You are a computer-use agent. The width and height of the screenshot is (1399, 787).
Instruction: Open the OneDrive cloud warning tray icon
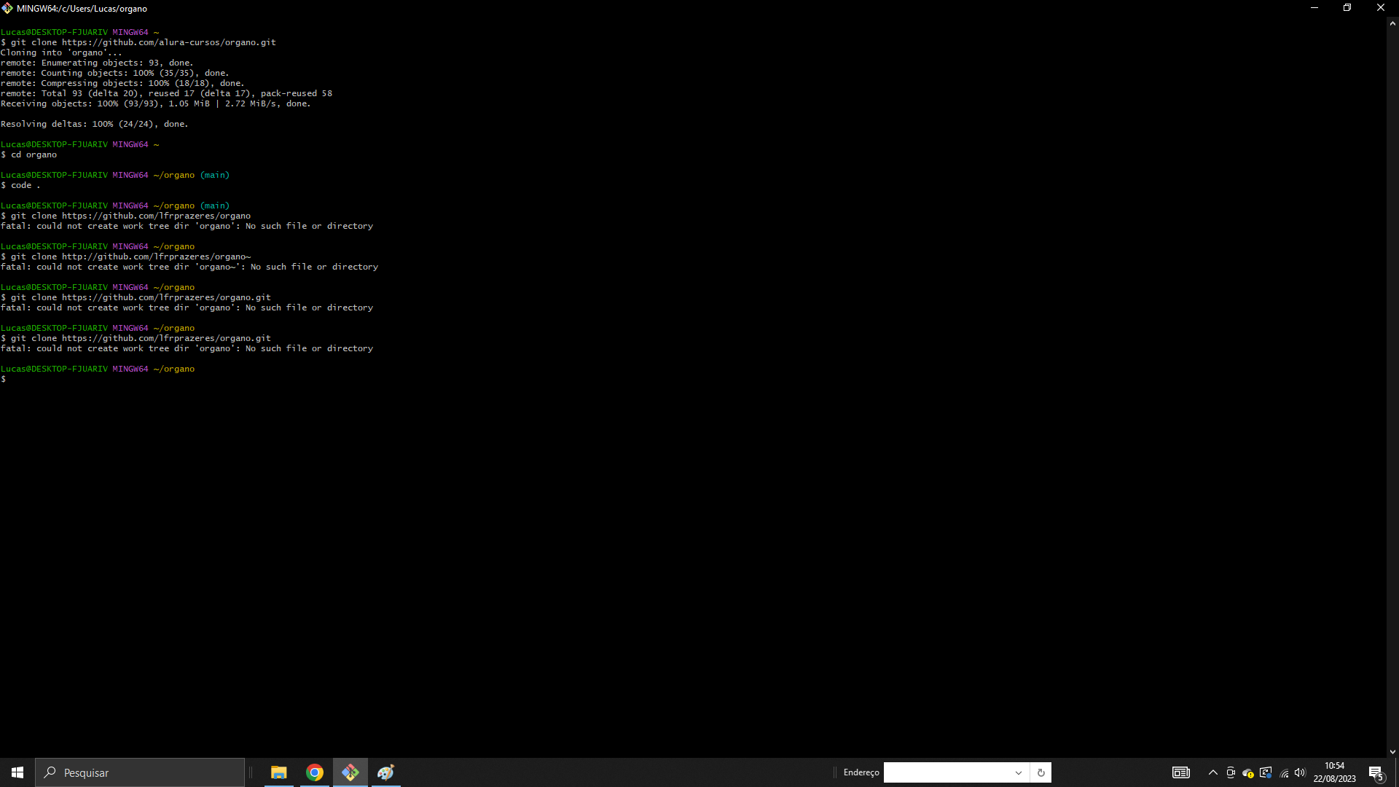click(x=1248, y=772)
